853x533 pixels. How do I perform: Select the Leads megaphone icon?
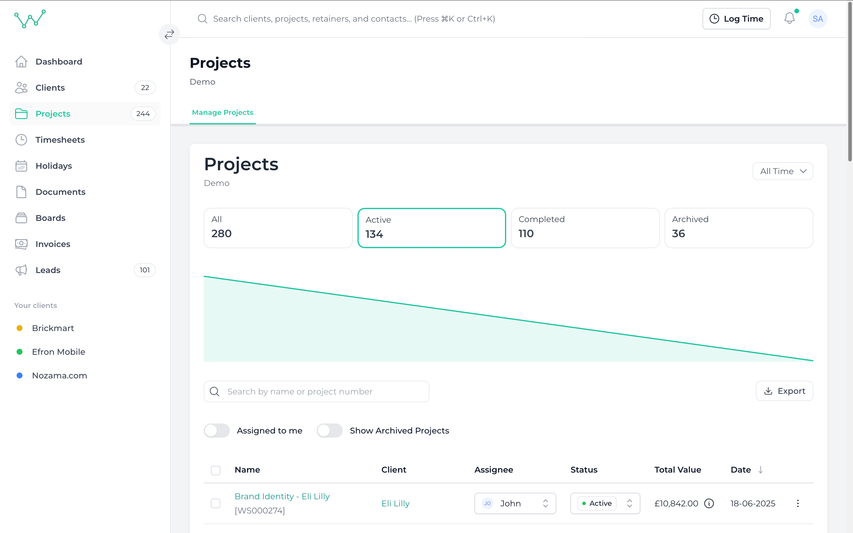22,270
